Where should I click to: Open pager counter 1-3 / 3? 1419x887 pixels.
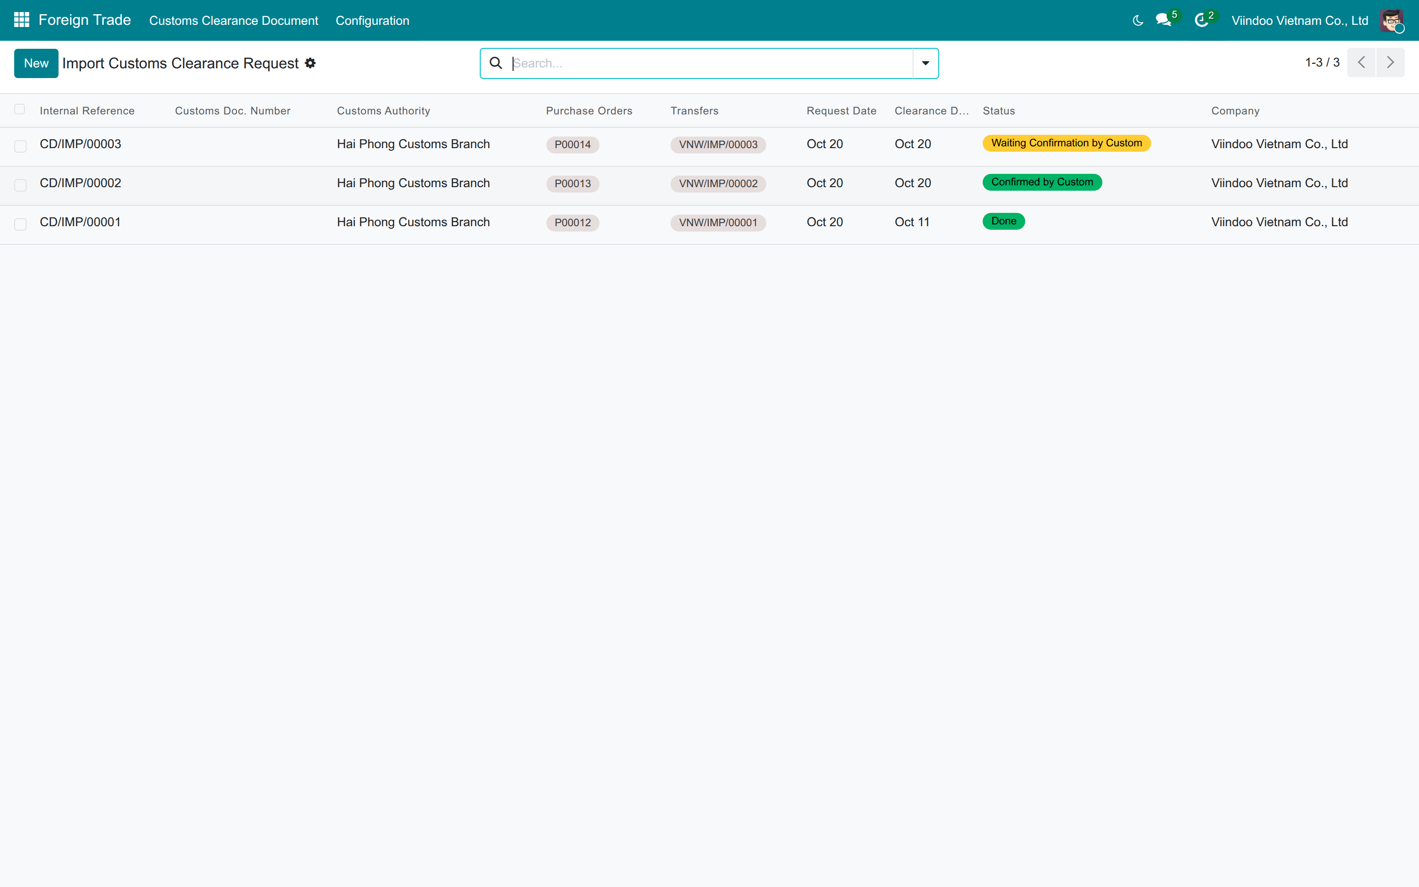point(1322,62)
